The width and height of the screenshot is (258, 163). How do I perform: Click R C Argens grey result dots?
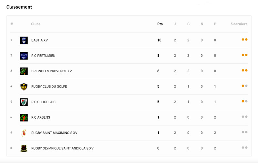[244, 117]
